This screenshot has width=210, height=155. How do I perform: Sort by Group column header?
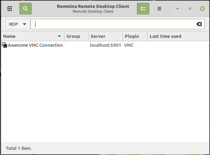pos(76,36)
